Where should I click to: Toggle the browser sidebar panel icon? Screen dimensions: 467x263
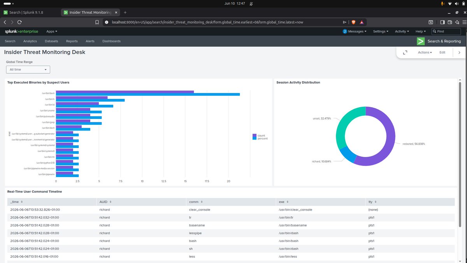[x=442, y=22]
